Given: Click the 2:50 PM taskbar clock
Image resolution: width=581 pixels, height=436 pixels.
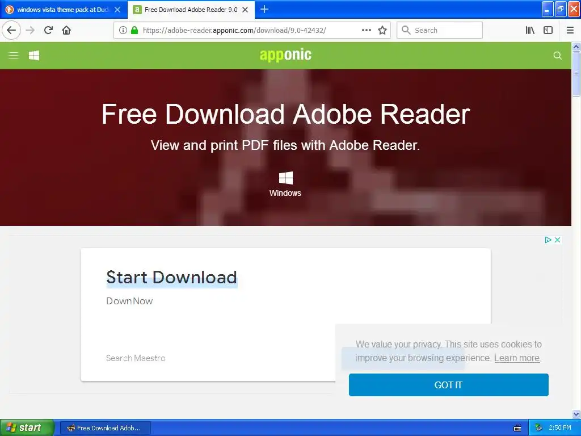Looking at the screenshot, I should click(560, 427).
